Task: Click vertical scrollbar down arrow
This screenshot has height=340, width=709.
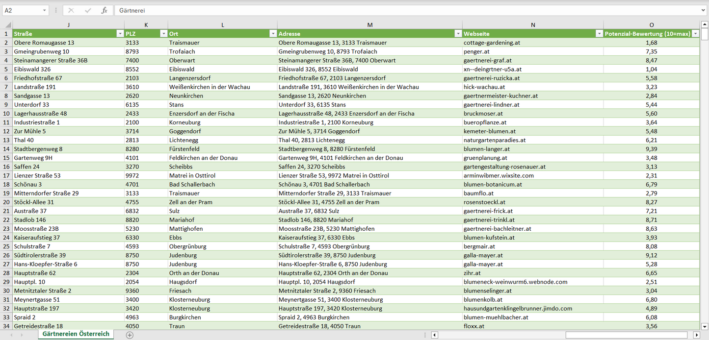Action: point(705,326)
